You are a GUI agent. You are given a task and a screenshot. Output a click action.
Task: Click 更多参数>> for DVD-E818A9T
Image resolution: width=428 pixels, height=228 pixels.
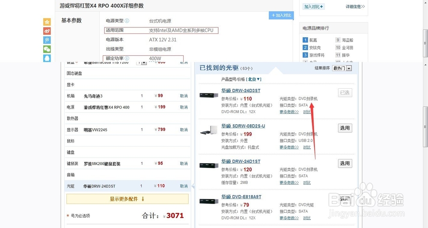(289, 218)
